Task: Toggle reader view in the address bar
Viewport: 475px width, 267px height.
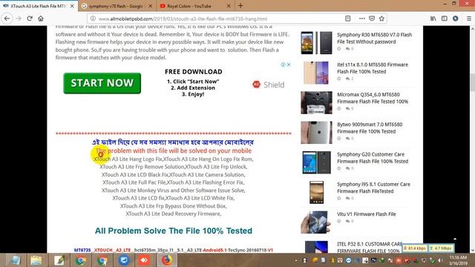Action: [x=348, y=19]
